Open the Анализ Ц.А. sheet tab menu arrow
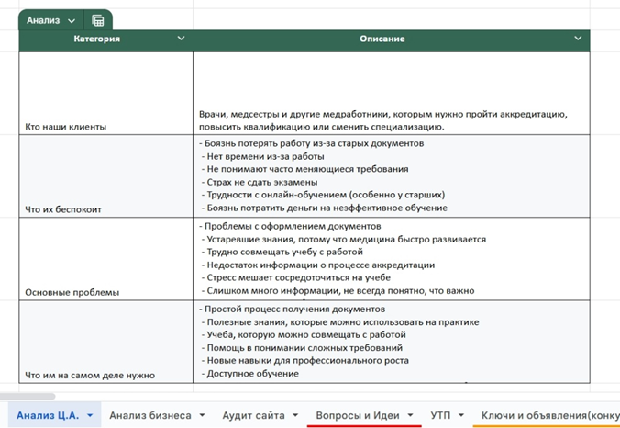This screenshot has height=428, width=620. coord(90,415)
